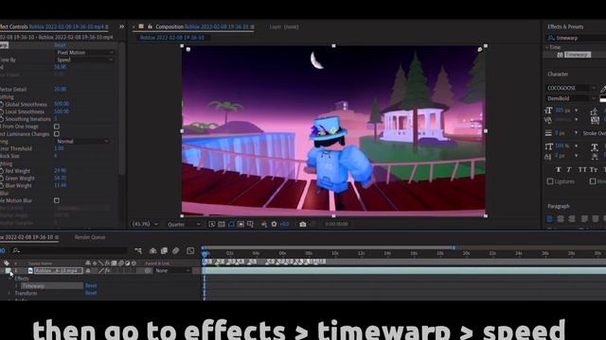
Task: Align paragraph text center
Action: click(x=561, y=219)
